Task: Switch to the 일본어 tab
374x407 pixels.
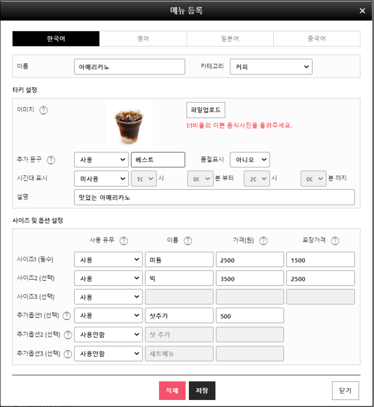Action: tap(230, 39)
